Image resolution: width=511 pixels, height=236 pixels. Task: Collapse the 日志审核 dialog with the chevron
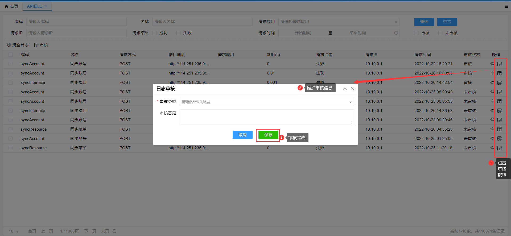(345, 89)
